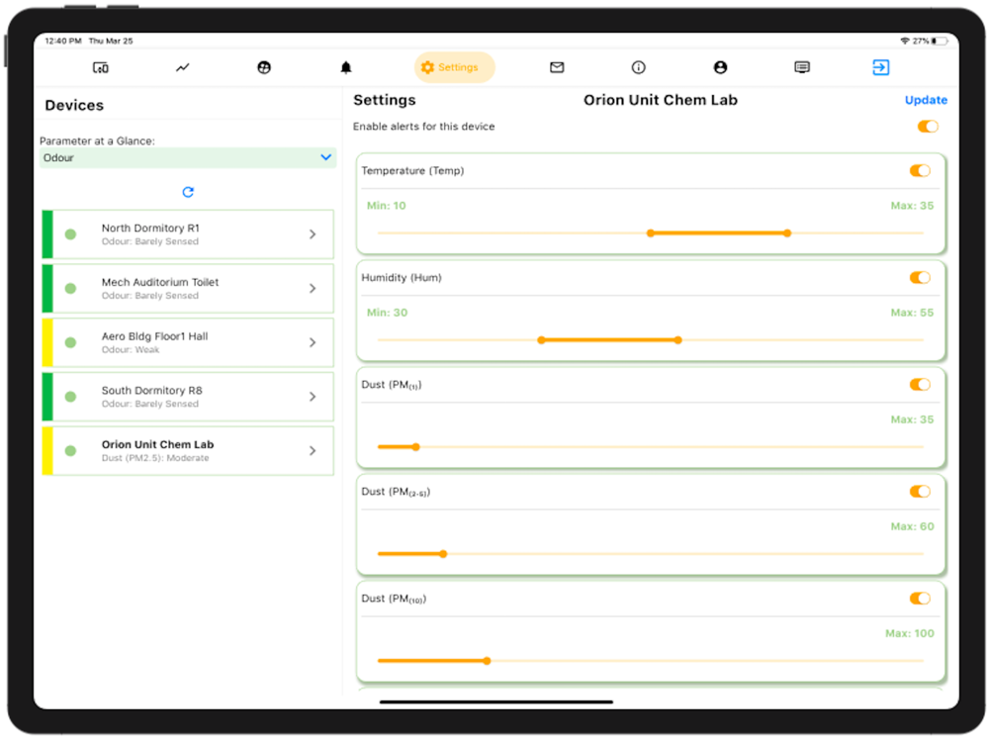Toggle Dust PM10 alerts switch

(920, 599)
